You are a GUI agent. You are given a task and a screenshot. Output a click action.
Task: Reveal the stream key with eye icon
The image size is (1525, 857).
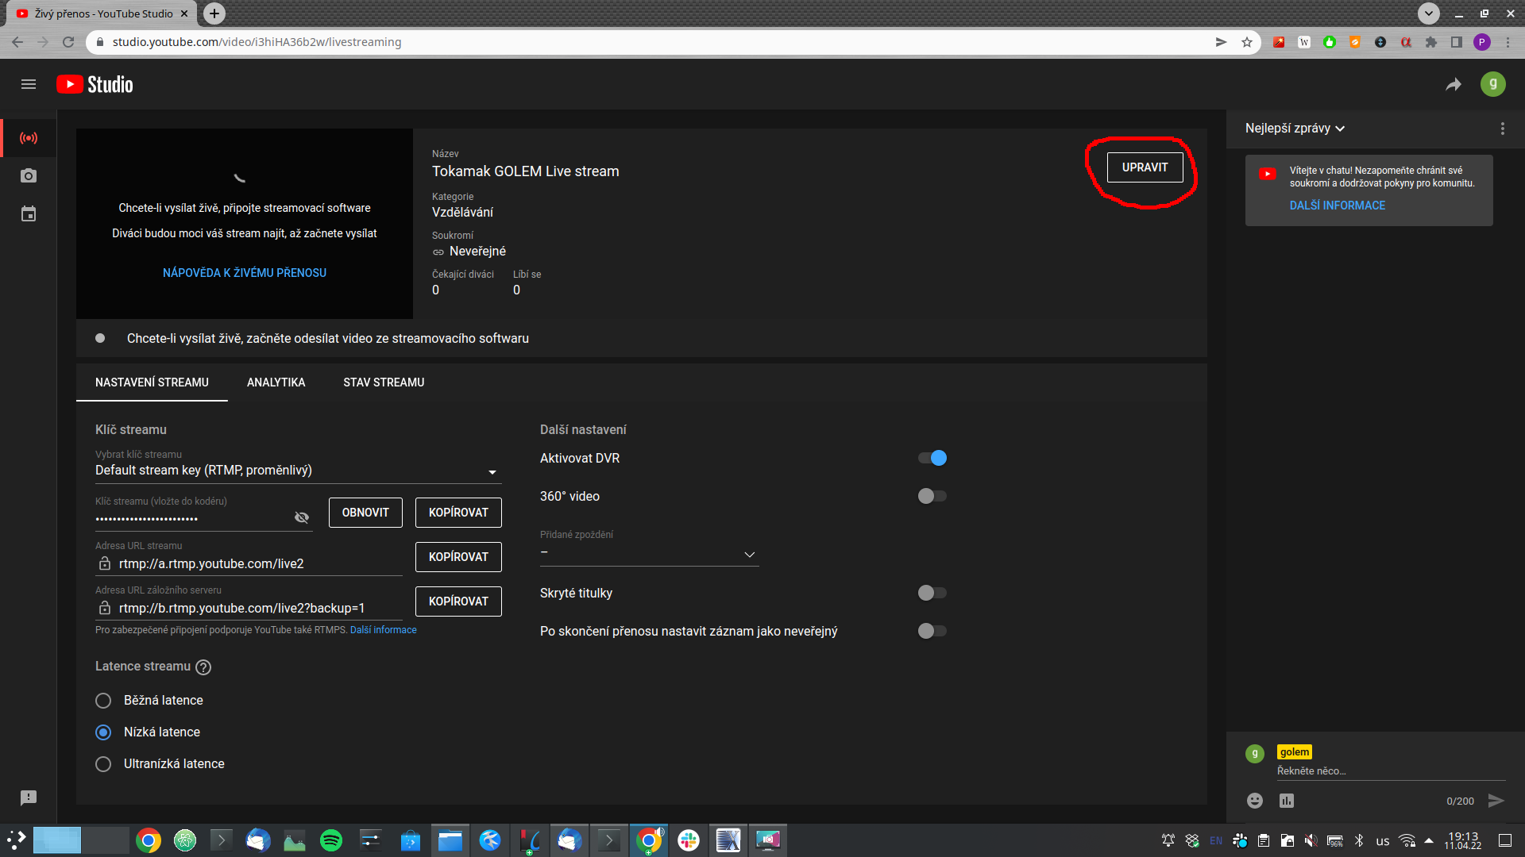pos(302,517)
